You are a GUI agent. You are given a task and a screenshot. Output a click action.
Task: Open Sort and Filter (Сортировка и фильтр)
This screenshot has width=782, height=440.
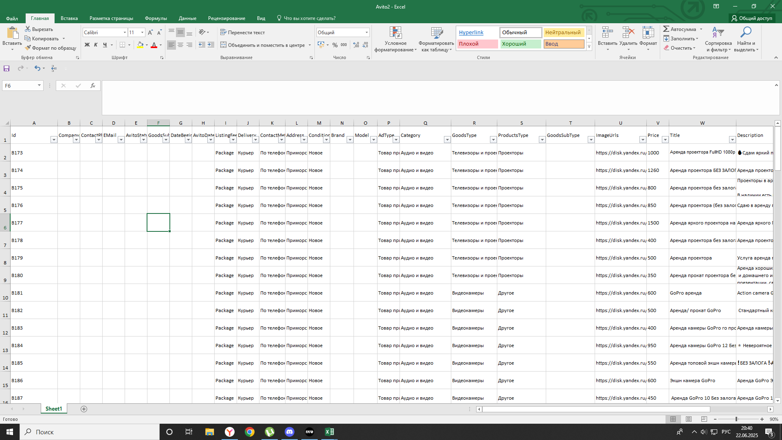(718, 40)
